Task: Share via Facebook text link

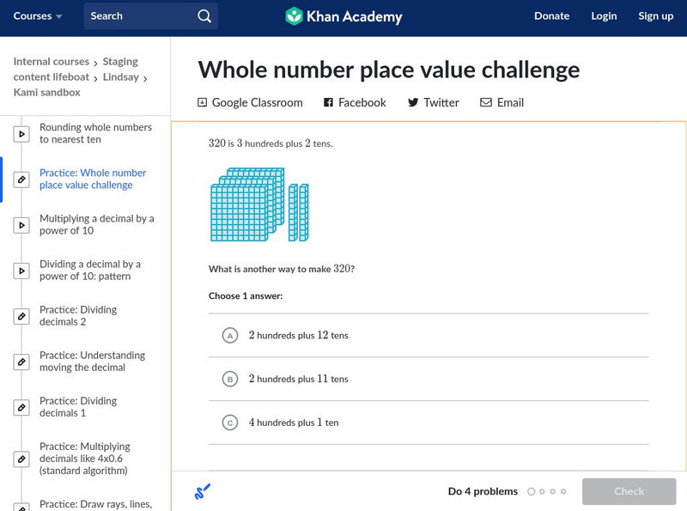Action: tap(362, 102)
